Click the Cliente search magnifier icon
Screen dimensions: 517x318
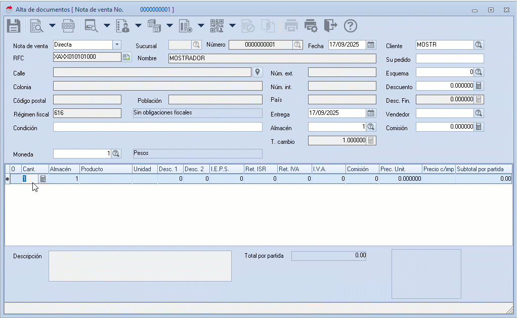coord(479,45)
